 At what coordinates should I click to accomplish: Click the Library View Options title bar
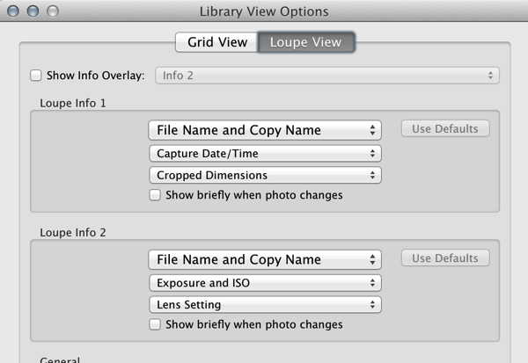264,11
